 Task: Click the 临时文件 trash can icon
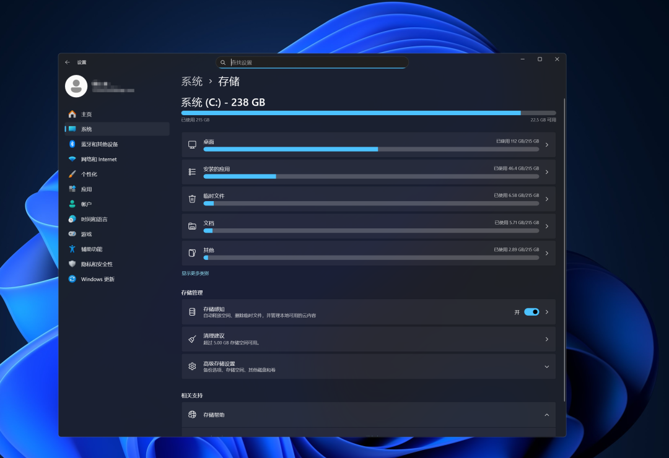pyautogui.click(x=193, y=199)
